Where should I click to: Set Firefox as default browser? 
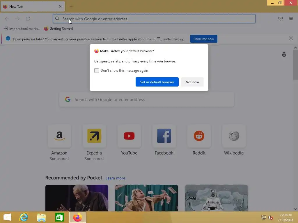157,82
